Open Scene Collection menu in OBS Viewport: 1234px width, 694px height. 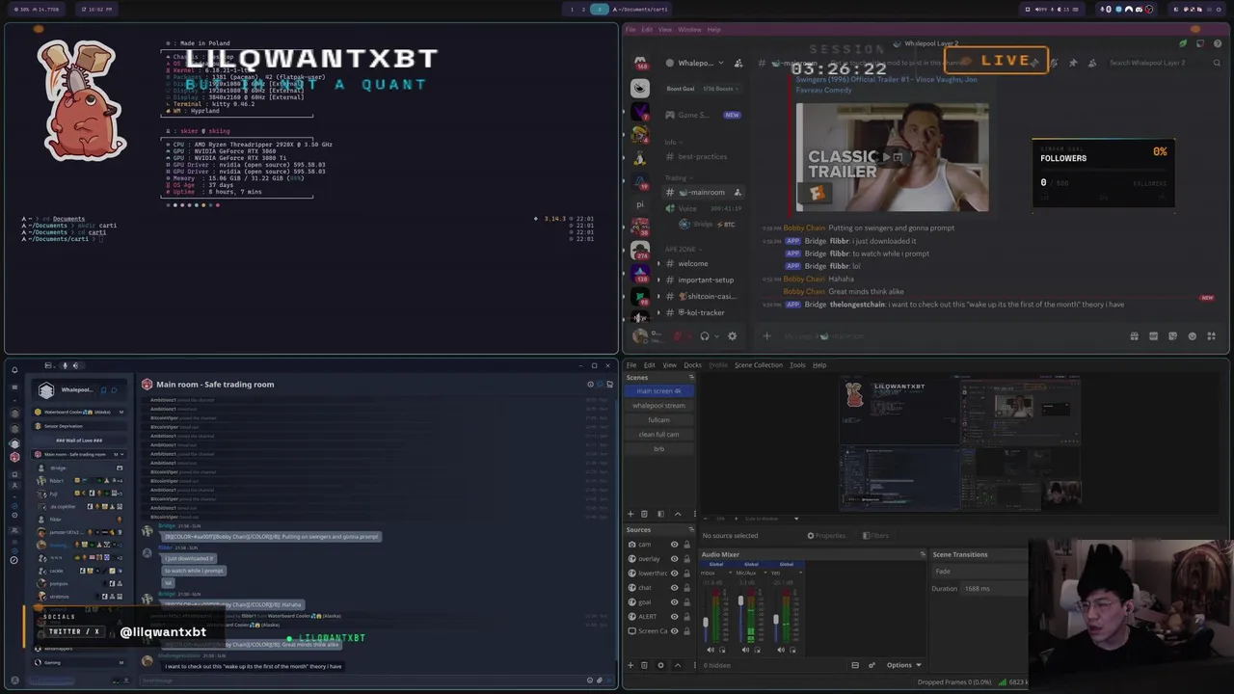pyautogui.click(x=759, y=365)
